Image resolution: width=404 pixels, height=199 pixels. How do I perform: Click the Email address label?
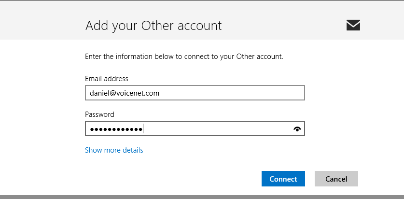tap(106, 79)
